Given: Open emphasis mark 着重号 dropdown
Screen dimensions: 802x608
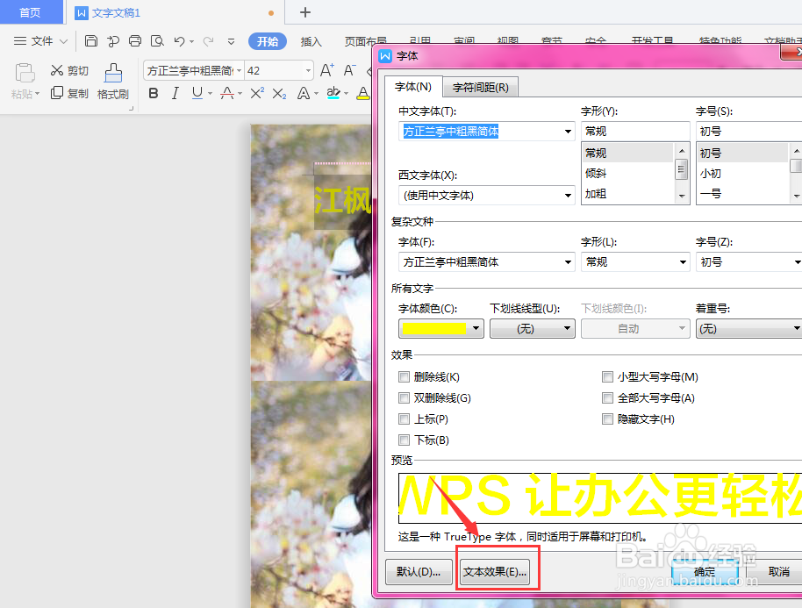Looking at the screenshot, I should tap(748, 328).
